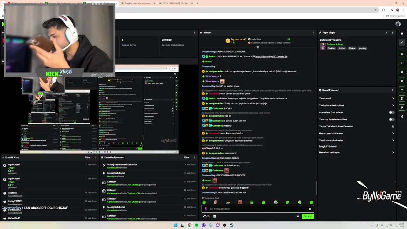407x229 pixels.
Task: Open a new browser tab
Action: 198,3
